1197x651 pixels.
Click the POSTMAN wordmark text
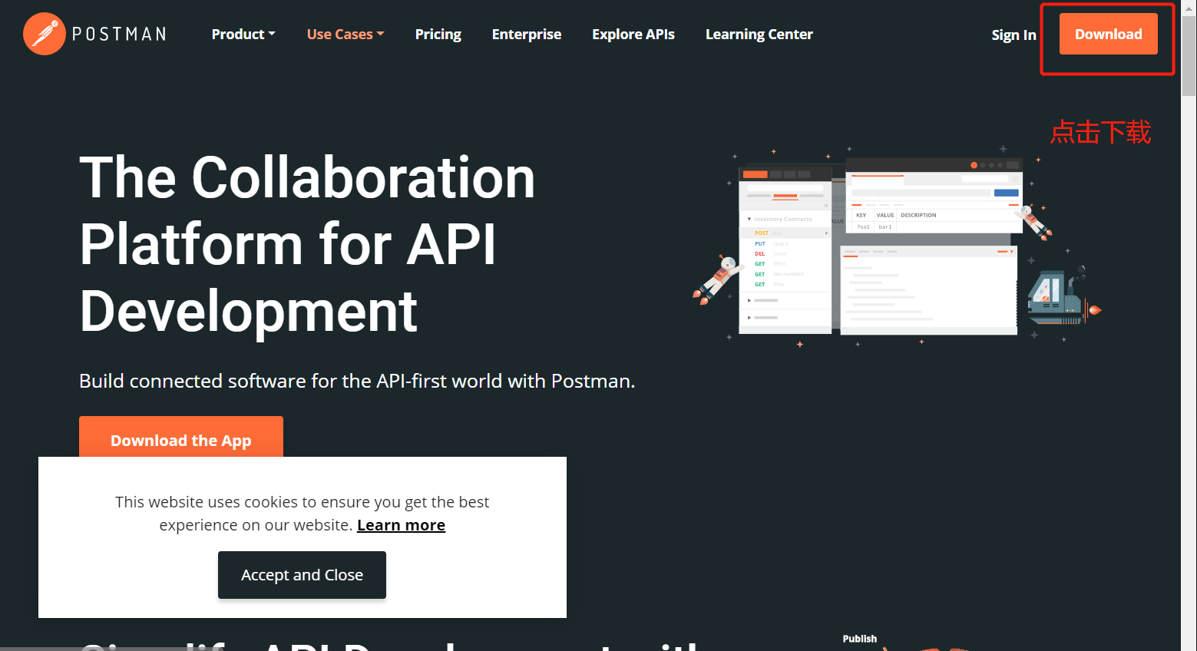click(119, 34)
